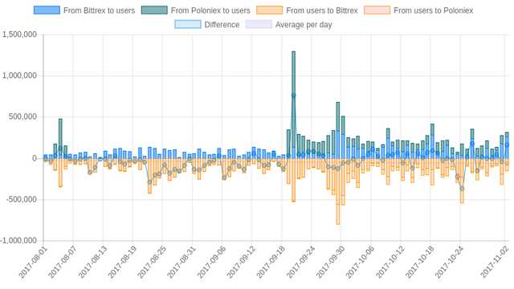The image size is (514, 289).
Task: Click the last difference point near 2017-11-02
Action: tap(507, 144)
